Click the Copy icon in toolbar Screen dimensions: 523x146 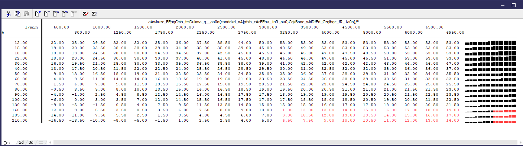(x=17, y=14)
